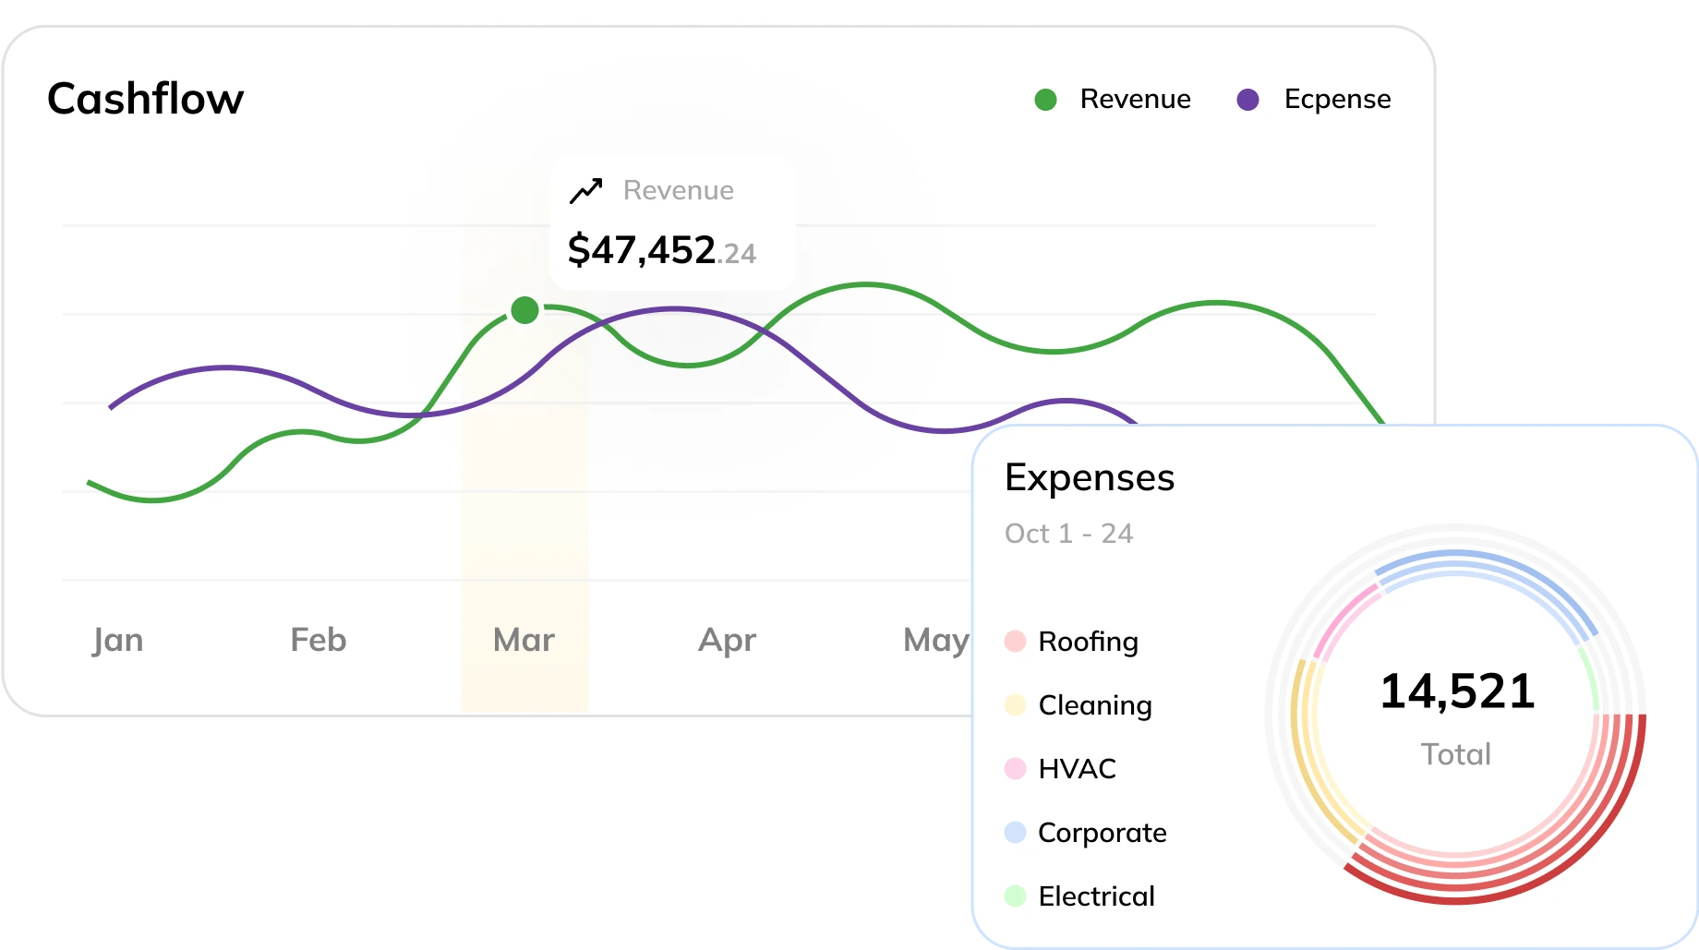
Task: Click the Ecpense legend label
Action: click(x=1337, y=100)
